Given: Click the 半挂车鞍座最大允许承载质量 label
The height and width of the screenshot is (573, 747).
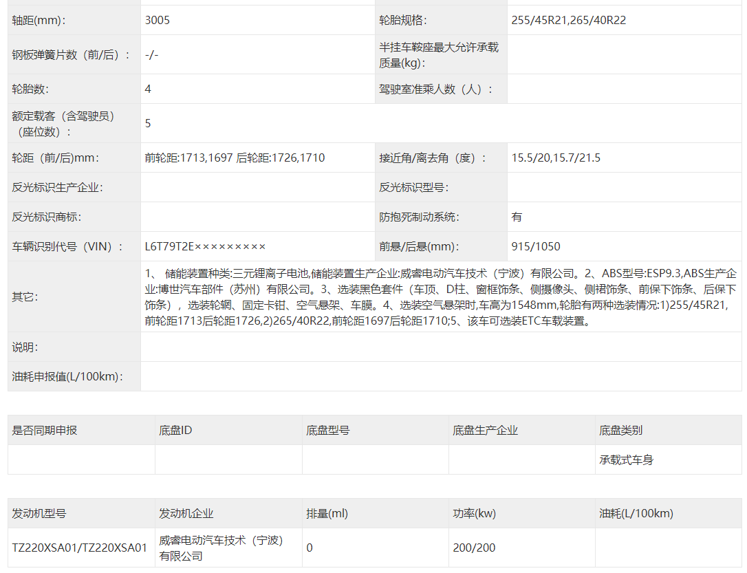Looking at the screenshot, I should (x=438, y=54).
